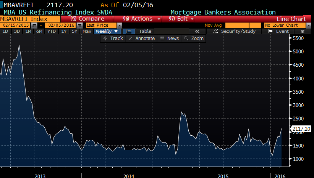Select the Annotate pencil tool
This screenshot has height=178, width=314.
[x=141, y=38]
